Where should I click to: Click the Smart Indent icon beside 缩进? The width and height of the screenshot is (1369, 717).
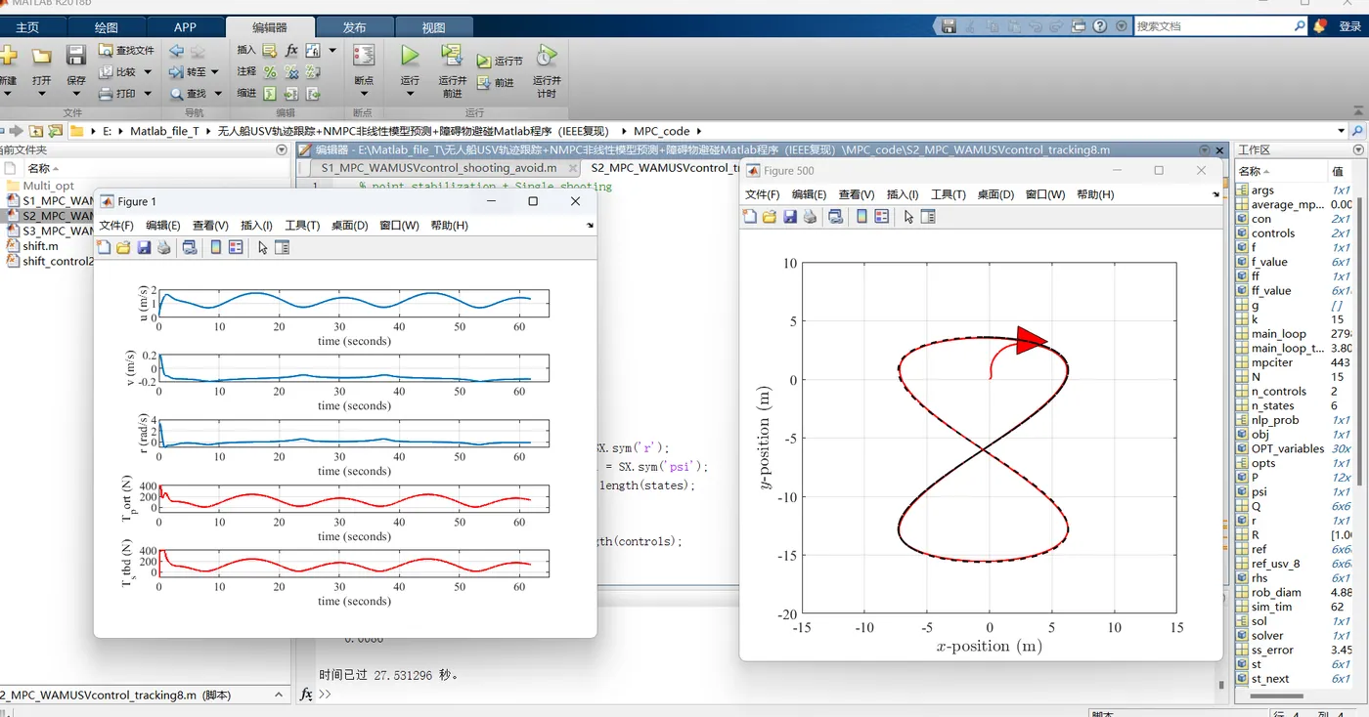point(269,94)
